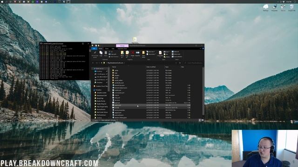The width and height of the screenshot is (298, 167).
Task: Select the server.properties file
Action: pyautogui.click(x=120, y=110)
